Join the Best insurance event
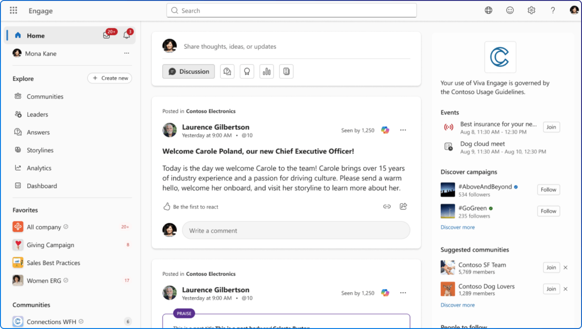 tap(551, 127)
